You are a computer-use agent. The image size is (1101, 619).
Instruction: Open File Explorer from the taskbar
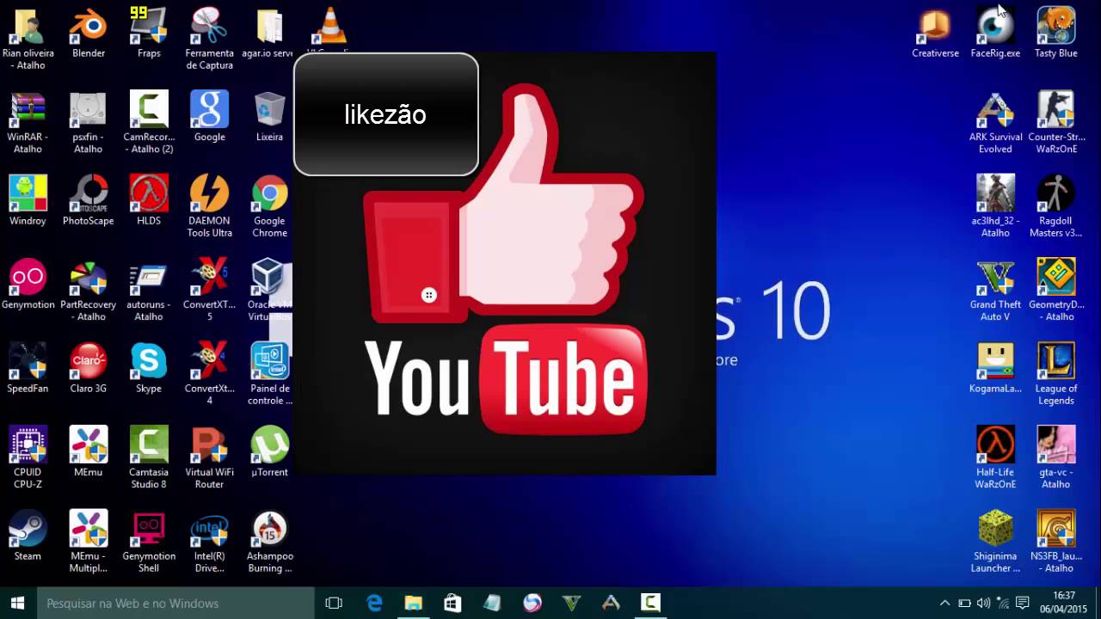click(x=414, y=604)
